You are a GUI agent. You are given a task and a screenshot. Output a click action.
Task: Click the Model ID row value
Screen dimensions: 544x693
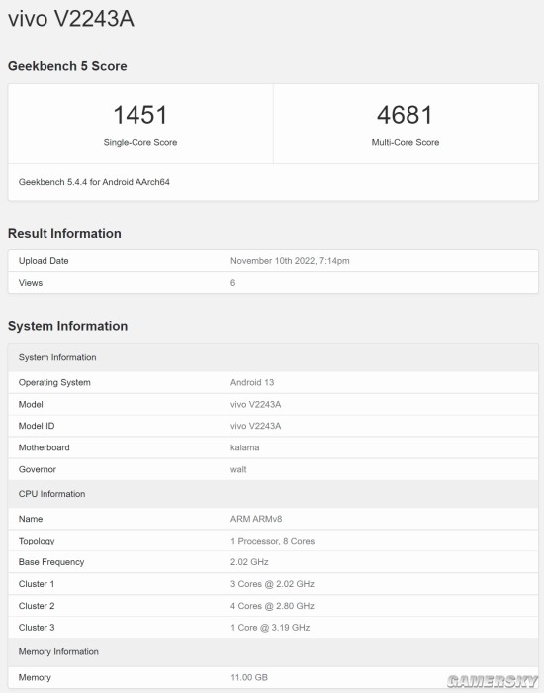[x=255, y=426]
